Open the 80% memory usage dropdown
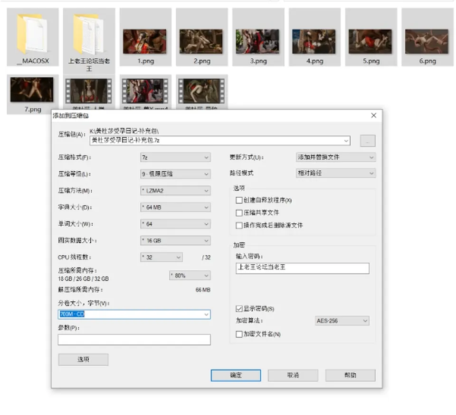The image size is (456, 415). (x=190, y=275)
